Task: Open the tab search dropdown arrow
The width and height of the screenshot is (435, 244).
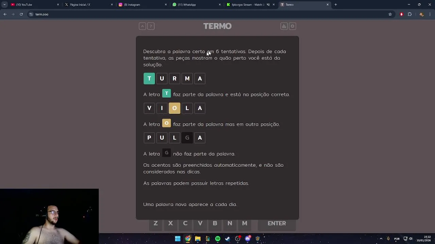Action: (4, 5)
